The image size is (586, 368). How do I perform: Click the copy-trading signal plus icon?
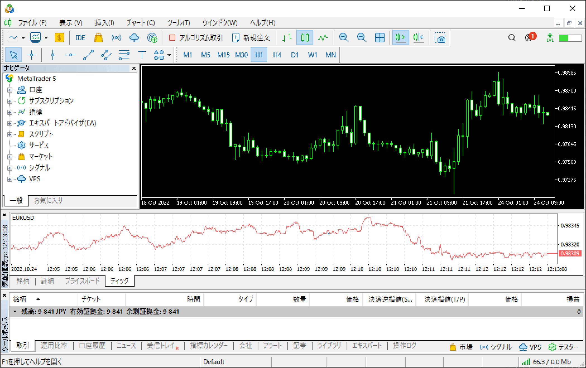152,38
